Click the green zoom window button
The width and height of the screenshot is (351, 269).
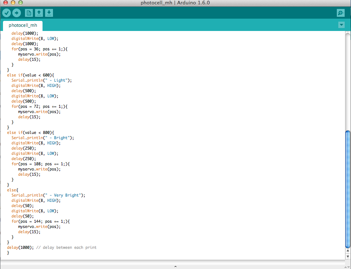pyautogui.click(x=21, y=3)
